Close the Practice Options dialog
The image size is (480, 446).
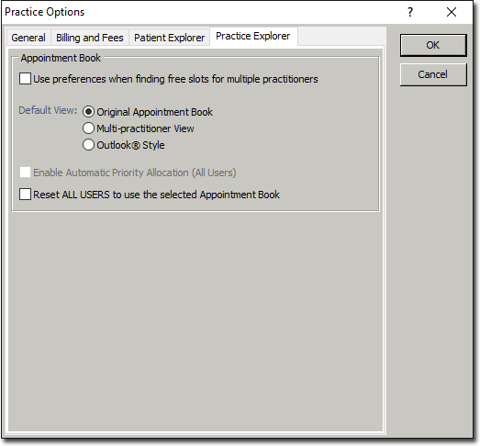pos(452,12)
